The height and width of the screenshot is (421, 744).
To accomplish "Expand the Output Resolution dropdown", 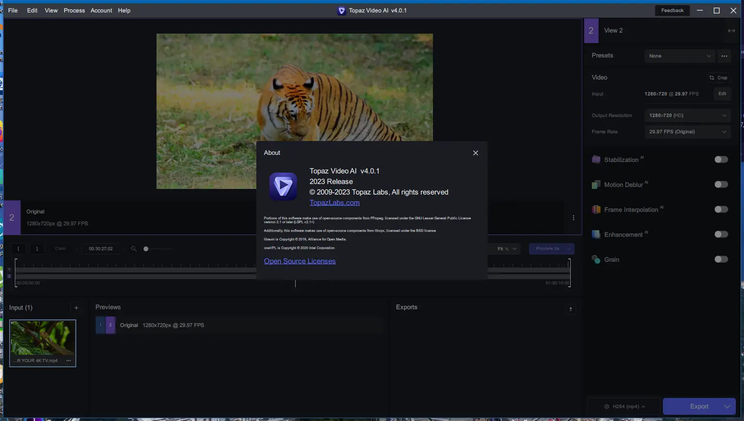I will pos(687,116).
